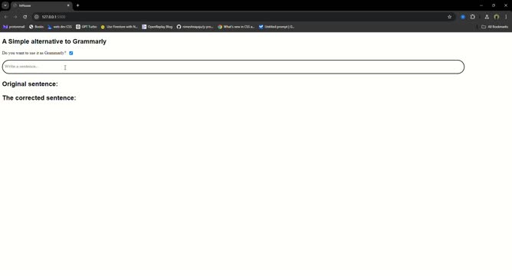The height and width of the screenshot is (276, 512).
Task: Click the 'Do you want to use it as Grammarly?' label
Action: coord(34,53)
